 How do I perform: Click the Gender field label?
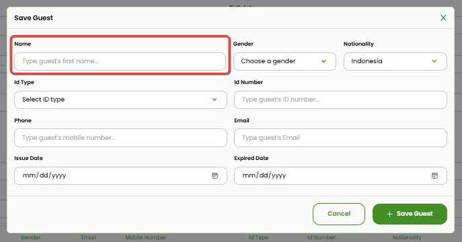coord(243,44)
